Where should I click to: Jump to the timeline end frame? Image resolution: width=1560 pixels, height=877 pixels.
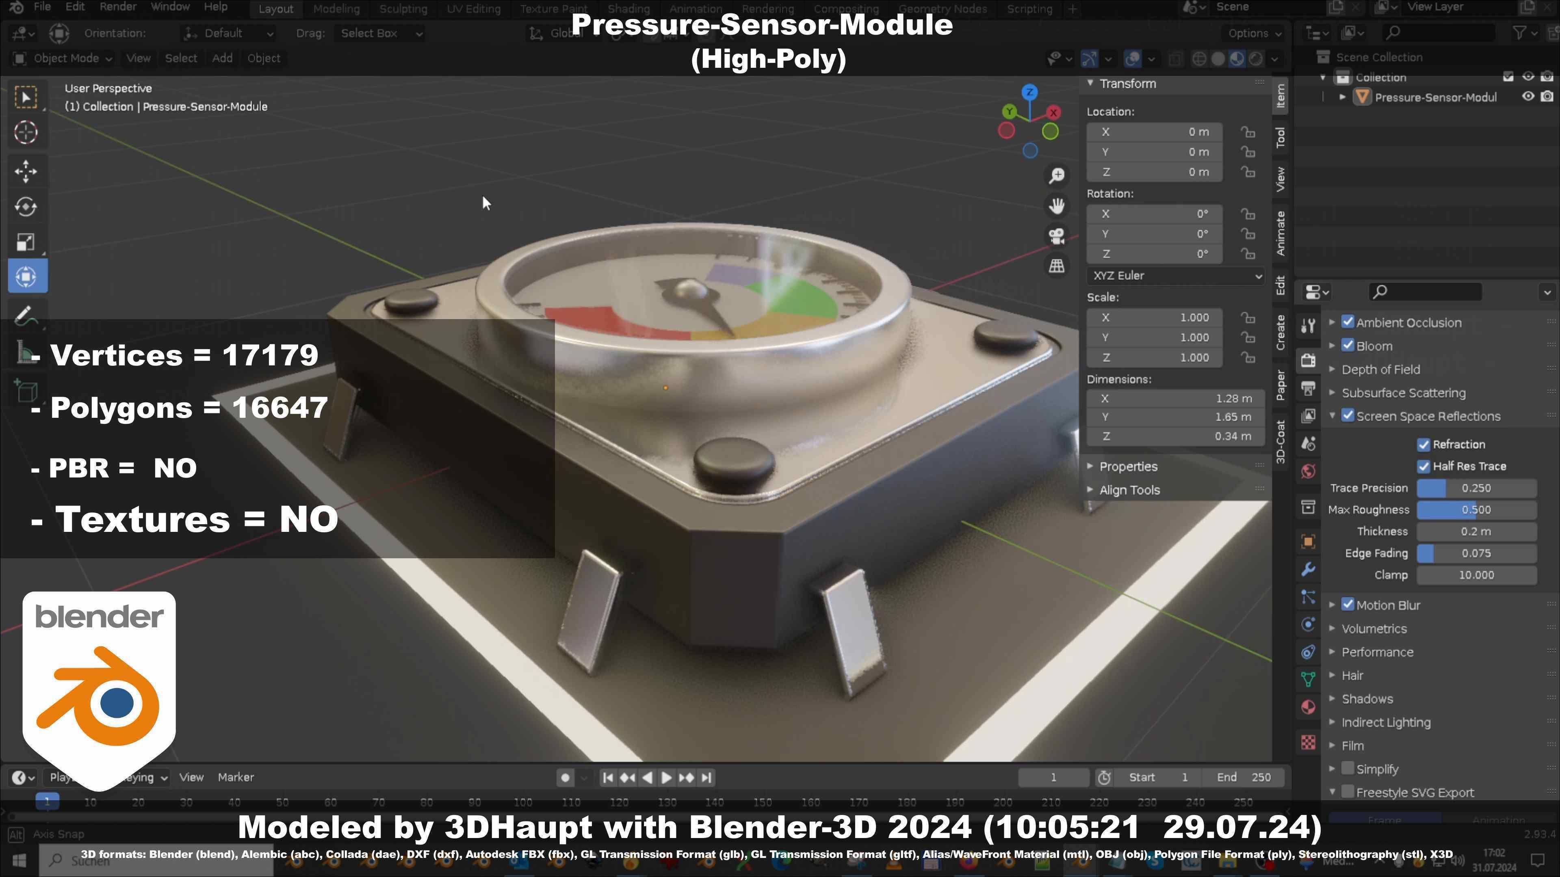click(706, 778)
